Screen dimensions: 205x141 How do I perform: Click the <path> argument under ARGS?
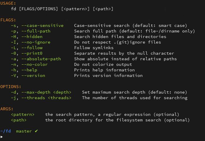click(x=19, y=120)
